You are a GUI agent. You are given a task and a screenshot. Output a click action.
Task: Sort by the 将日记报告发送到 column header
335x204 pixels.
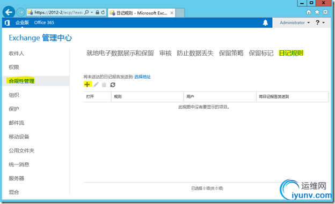click(x=293, y=97)
